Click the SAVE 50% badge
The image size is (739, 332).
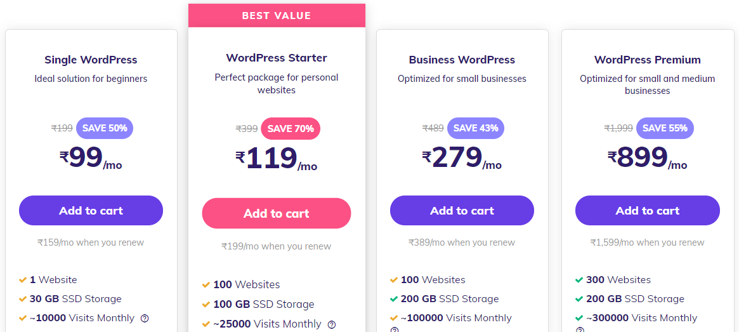point(105,128)
